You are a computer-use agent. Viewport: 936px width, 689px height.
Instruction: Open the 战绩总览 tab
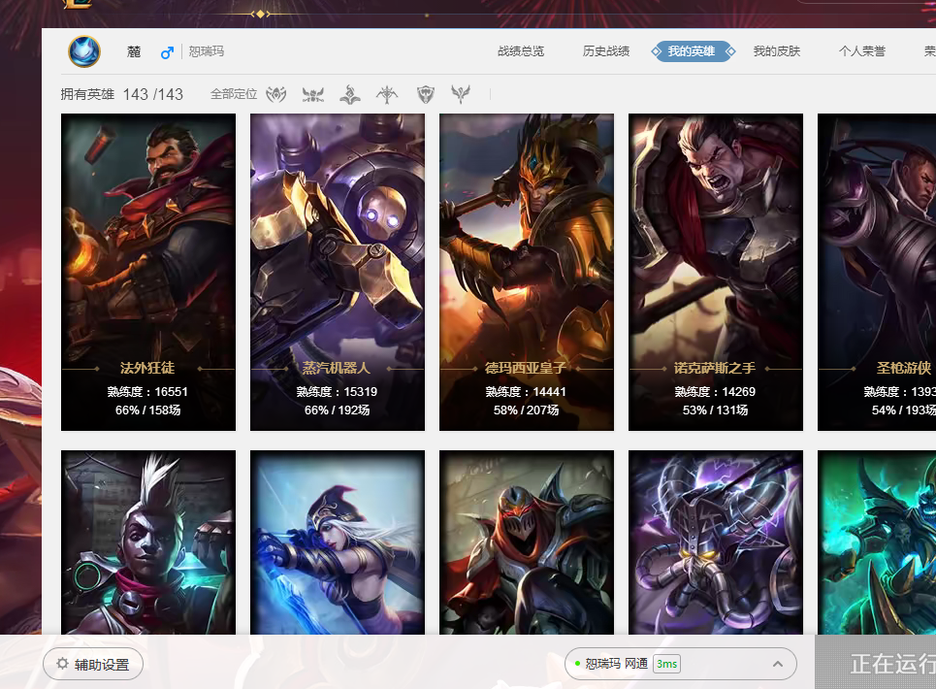click(x=521, y=51)
